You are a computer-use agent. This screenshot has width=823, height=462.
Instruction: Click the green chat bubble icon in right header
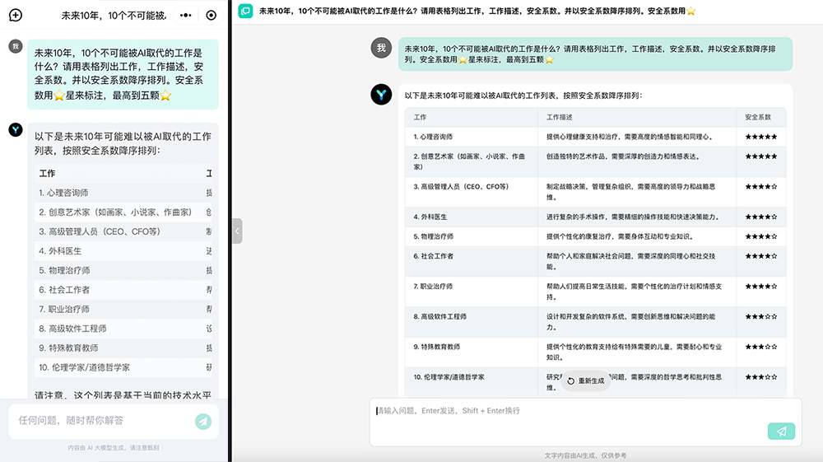[244, 11]
